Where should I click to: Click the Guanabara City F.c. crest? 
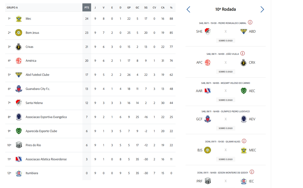coord(19,89)
